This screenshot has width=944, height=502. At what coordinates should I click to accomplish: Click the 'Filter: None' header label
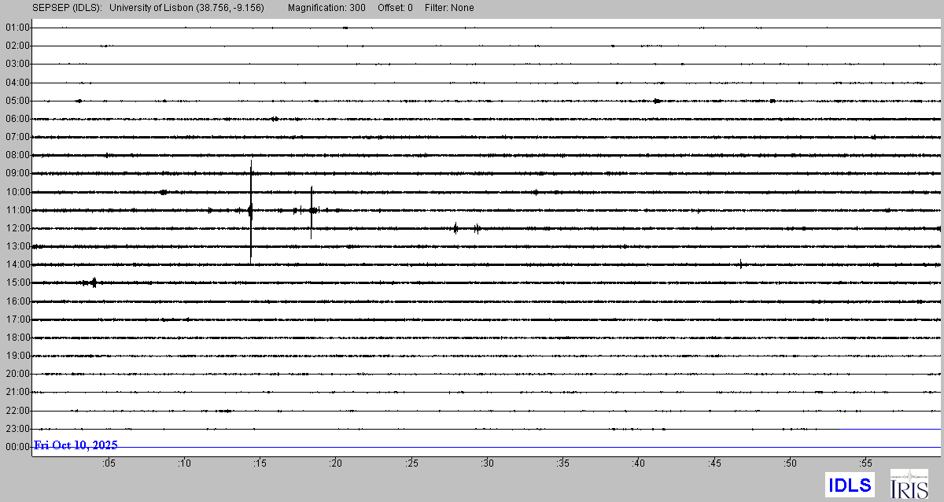coord(448,8)
